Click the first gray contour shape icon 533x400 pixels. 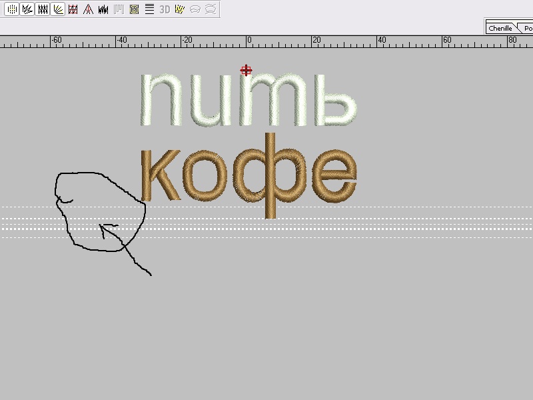(x=195, y=9)
